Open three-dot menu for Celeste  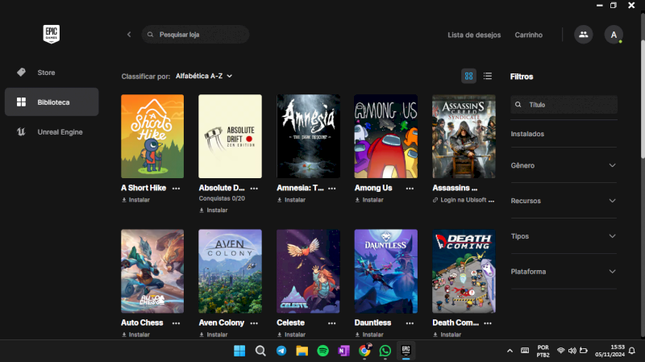[332, 322]
